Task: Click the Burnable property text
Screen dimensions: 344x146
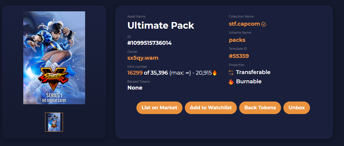Action: 249,82
